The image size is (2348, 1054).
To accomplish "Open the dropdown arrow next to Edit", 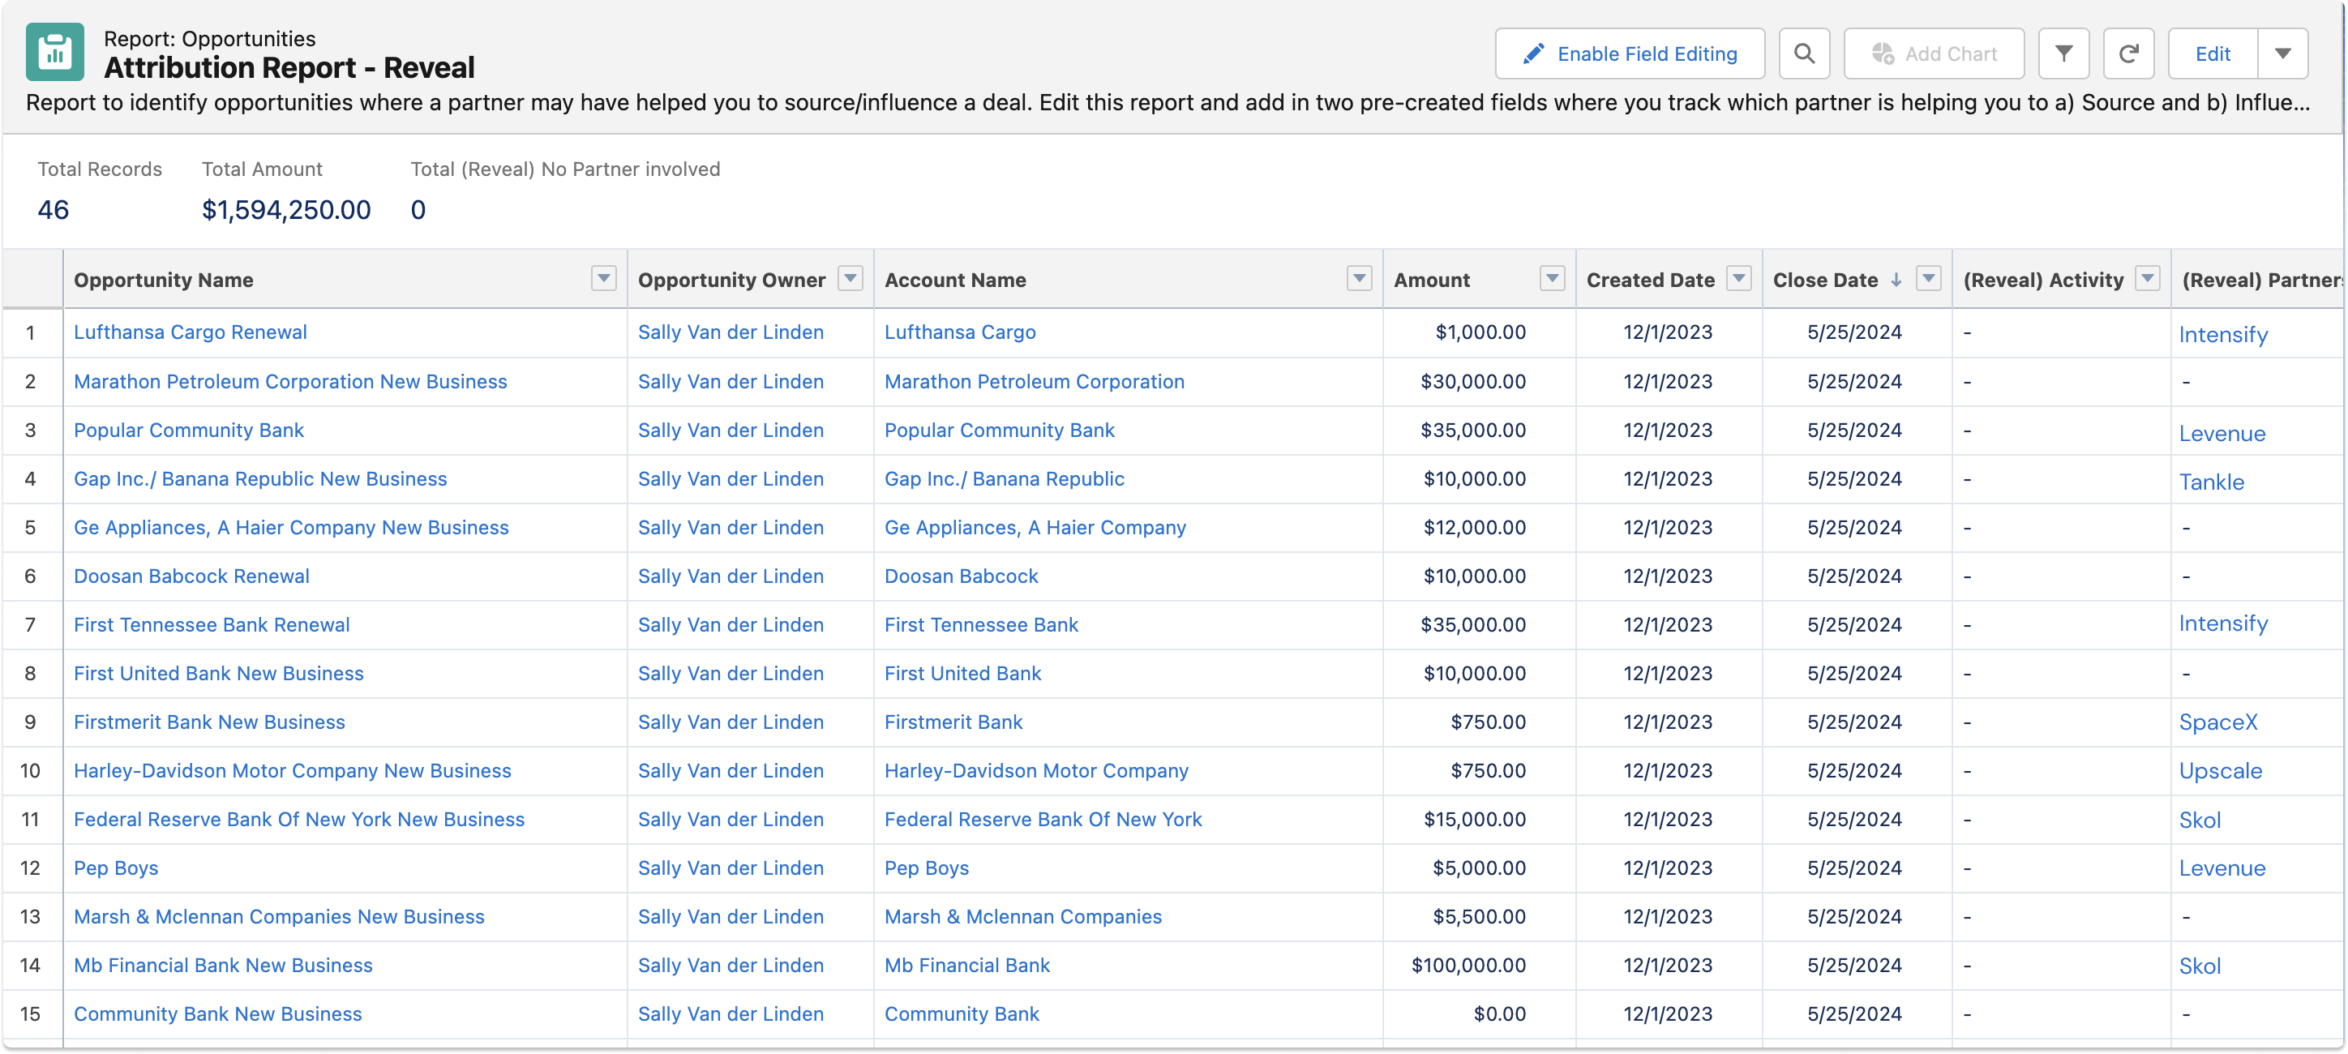I will point(2282,54).
